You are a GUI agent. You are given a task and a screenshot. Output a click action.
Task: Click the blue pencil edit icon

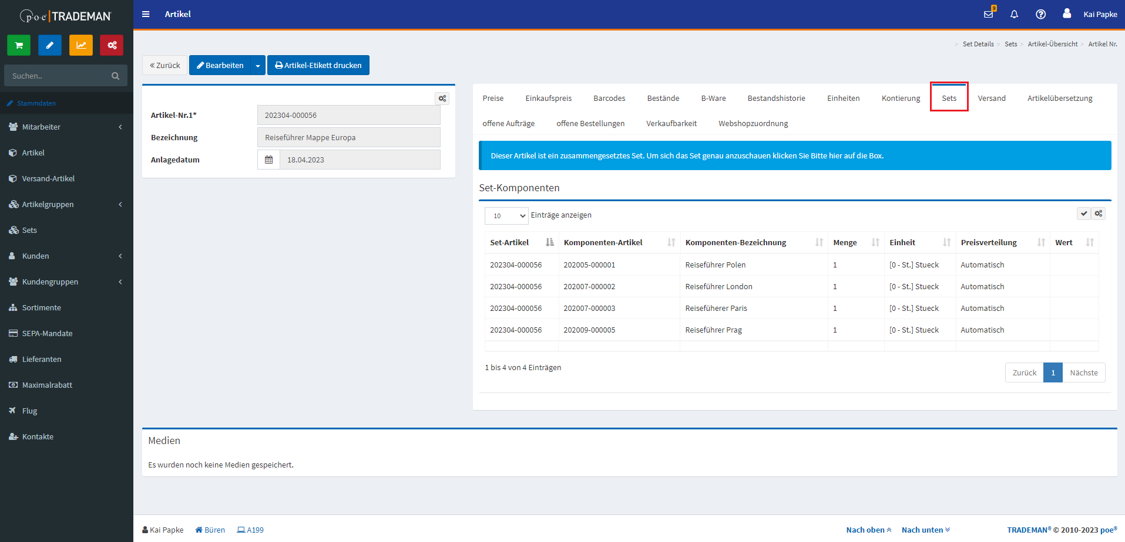click(x=50, y=45)
